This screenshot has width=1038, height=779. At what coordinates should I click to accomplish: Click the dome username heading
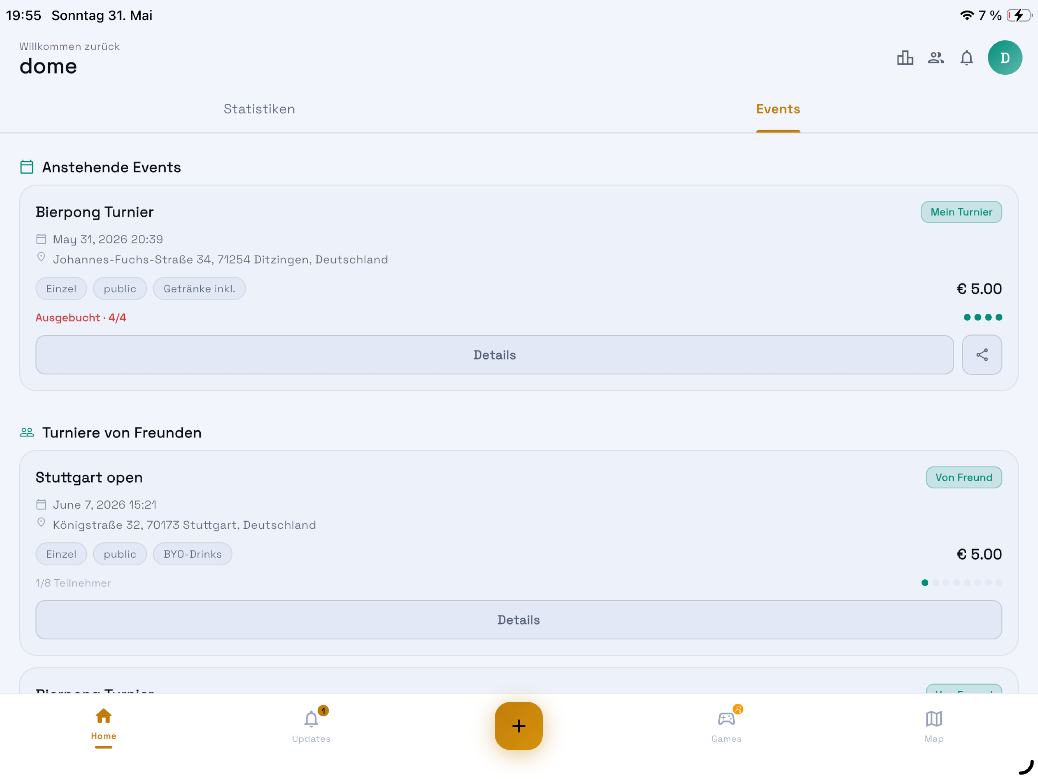[48, 66]
